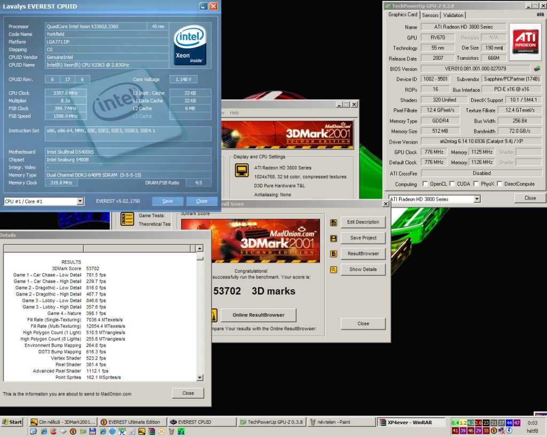Viewport: 547px width, 437px height.
Task: Click the Intel Xeon inside logo badge
Action: (x=190, y=45)
